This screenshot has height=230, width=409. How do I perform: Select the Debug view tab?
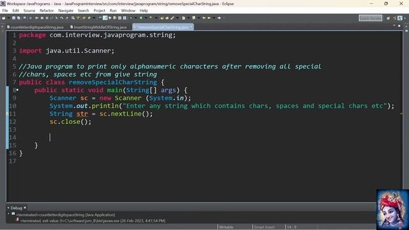16,208
